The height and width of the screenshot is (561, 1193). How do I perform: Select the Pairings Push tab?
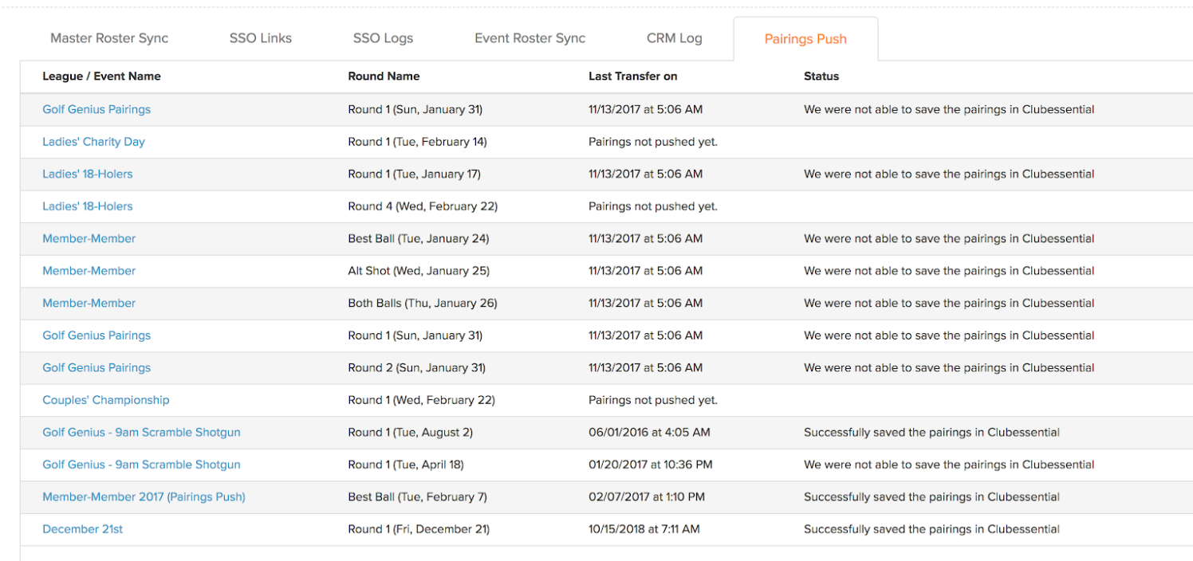(805, 39)
